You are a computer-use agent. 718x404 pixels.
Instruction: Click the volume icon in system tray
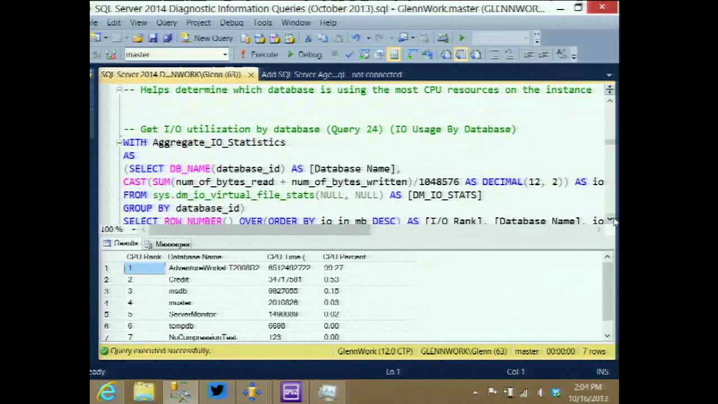(x=540, y=392)
